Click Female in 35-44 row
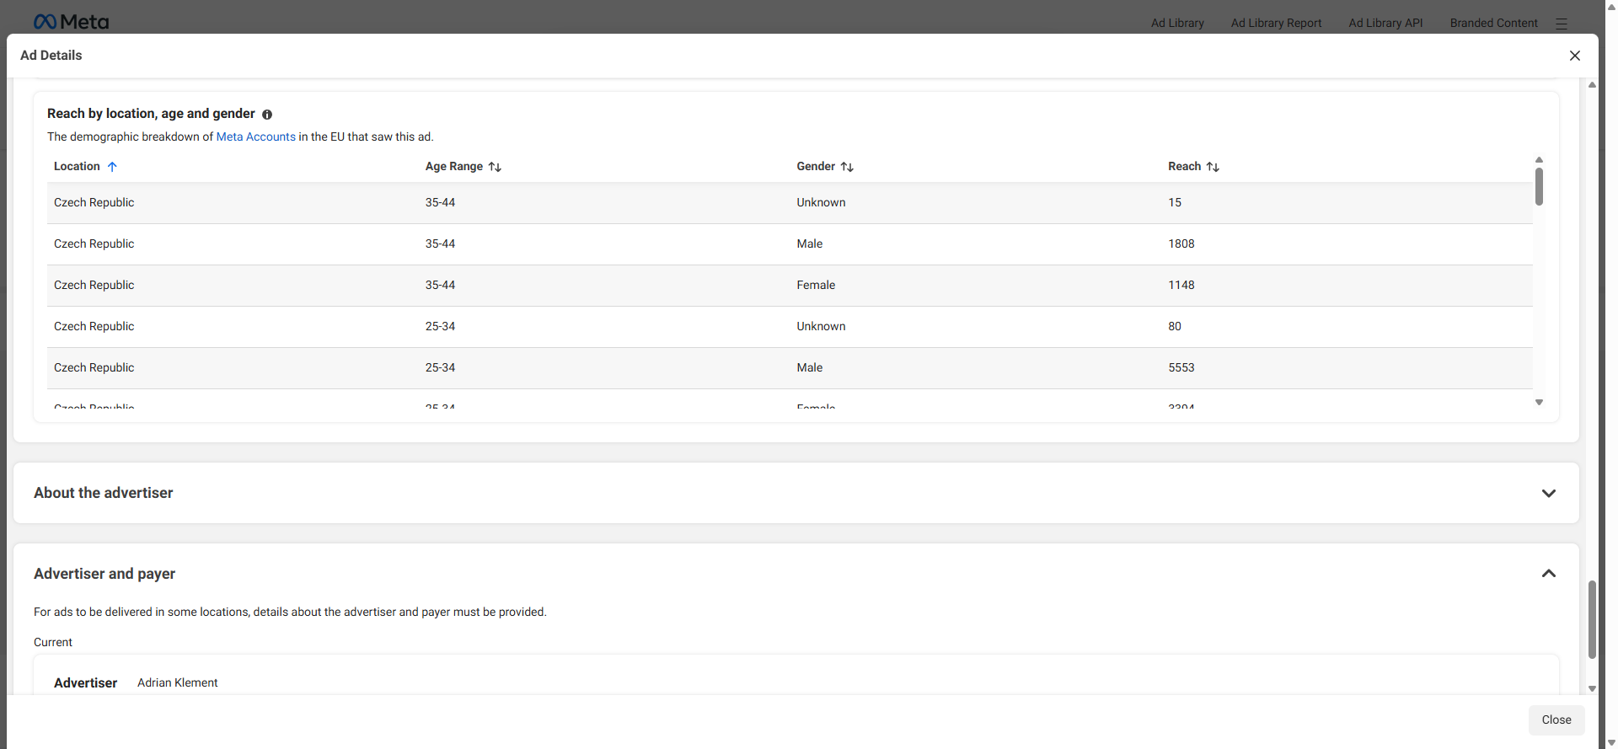The image size is (1618, 749). (816, 285)
